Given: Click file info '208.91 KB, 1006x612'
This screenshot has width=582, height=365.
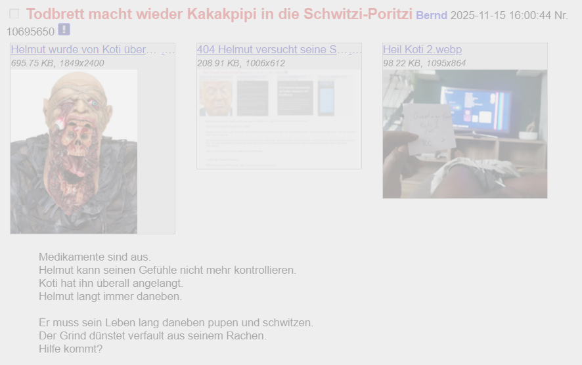Looking at the screenshot, I should coord(241,64).
